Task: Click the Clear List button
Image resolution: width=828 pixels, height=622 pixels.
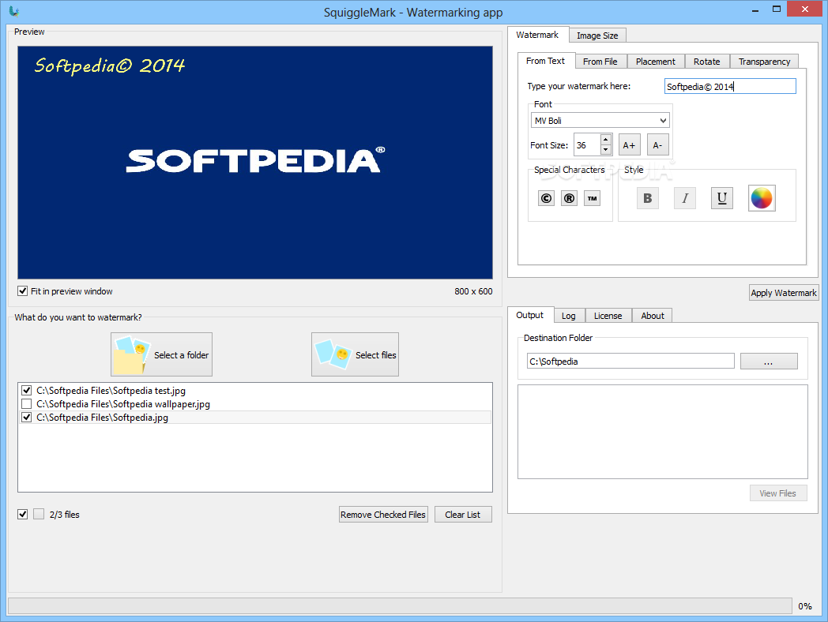Action: click(x=462, y=515)
